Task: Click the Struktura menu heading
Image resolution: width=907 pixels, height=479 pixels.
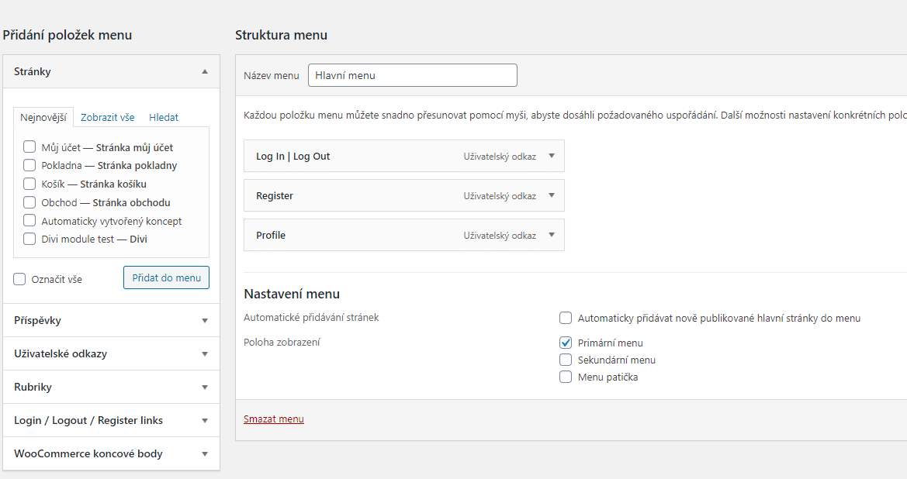Action: 281,35
